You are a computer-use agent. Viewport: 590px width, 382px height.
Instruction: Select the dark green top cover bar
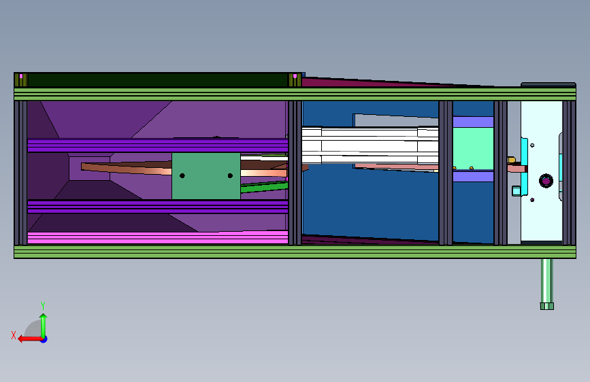[158, 80]
